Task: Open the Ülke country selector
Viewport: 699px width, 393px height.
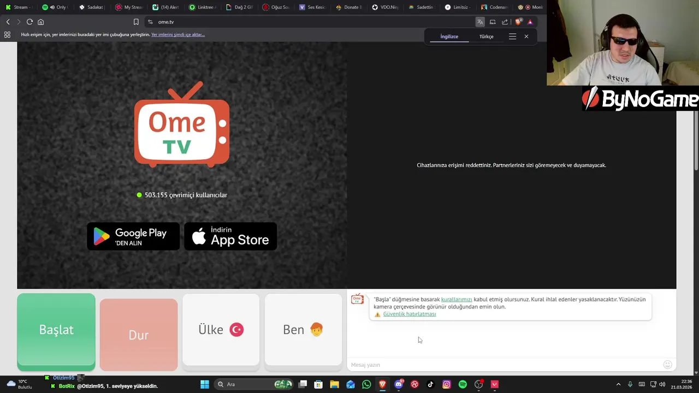Action: [221, 330]
